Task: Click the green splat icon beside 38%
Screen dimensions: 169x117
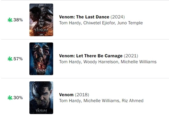Action: pyautogui.click(x=10, y=20)
